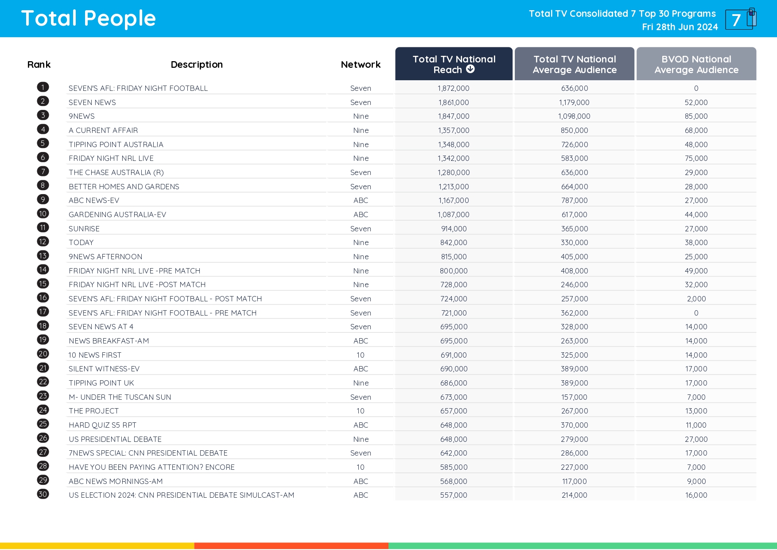The image size is (777, 550).
Task: Open the SEVEN NEWS program row
Action: click(93, 102)
